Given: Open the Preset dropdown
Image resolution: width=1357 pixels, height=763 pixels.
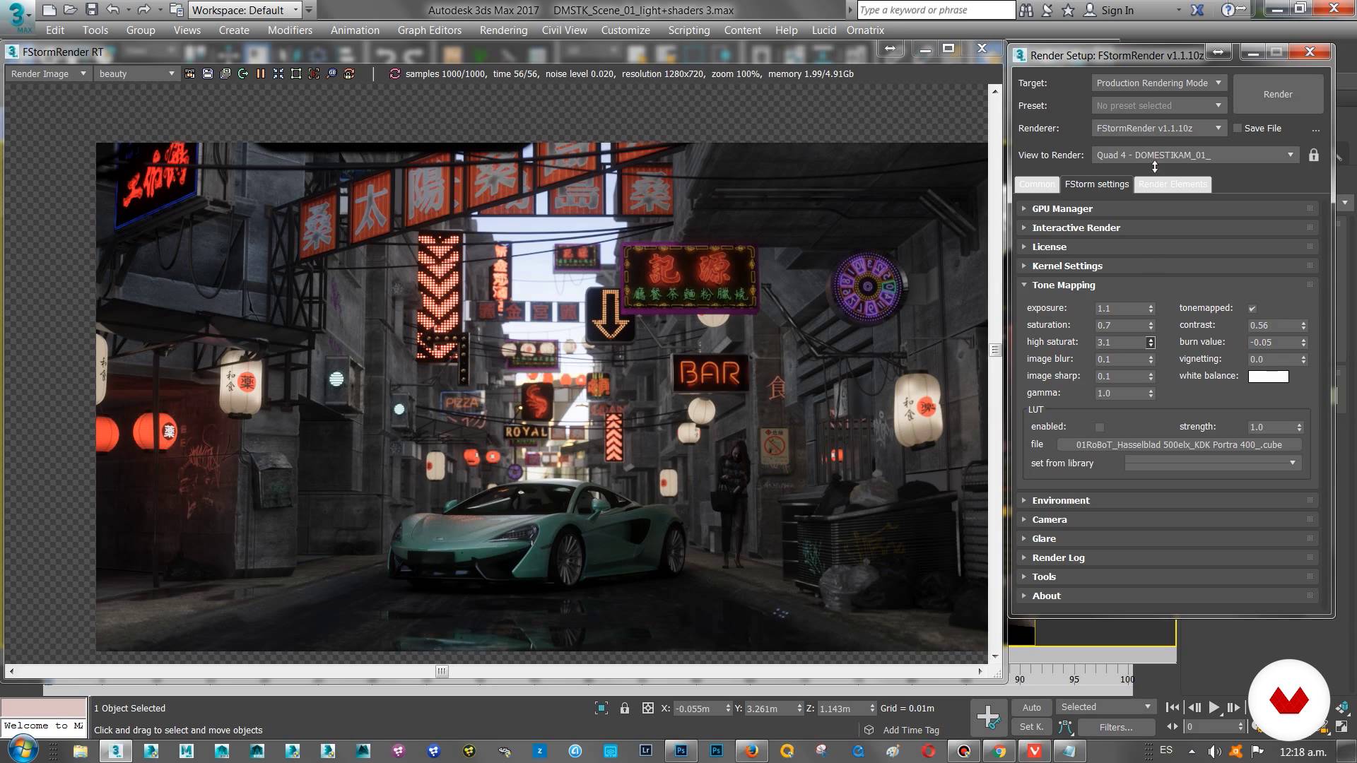Looking at the screenshot, I should point(1159,106).
